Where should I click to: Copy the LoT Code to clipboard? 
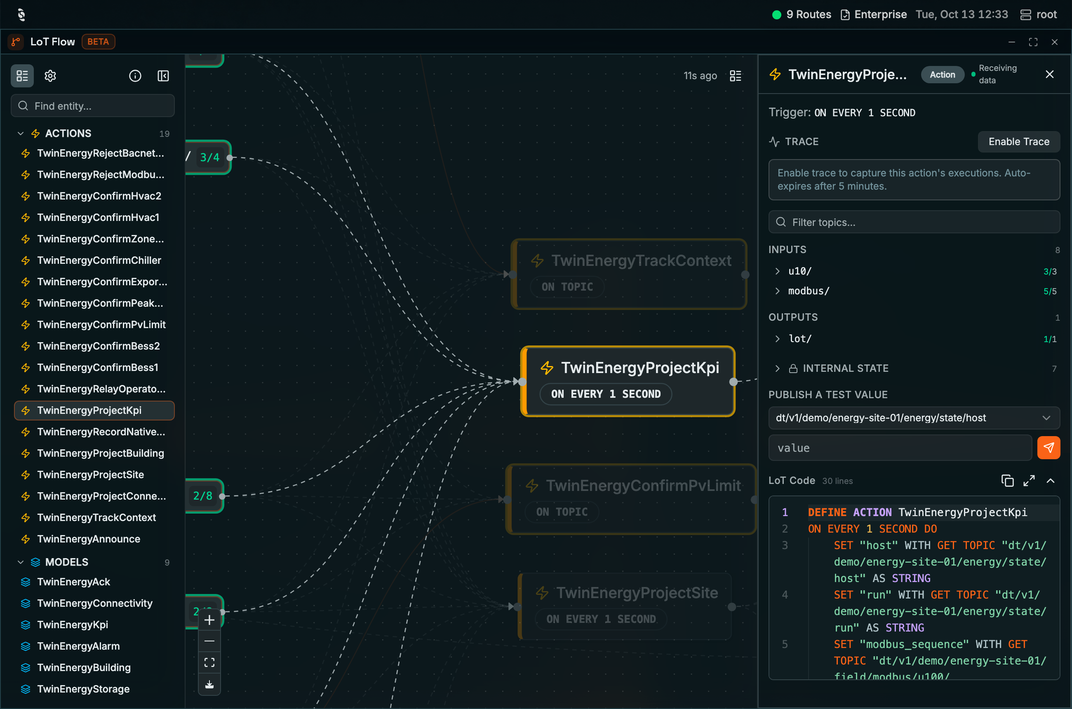click(1007, 481)
